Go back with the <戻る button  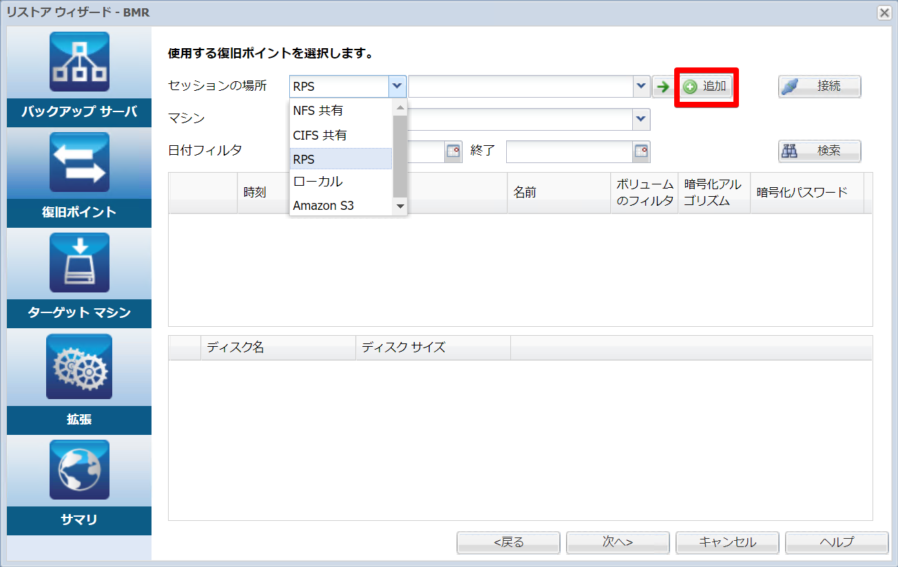click(508, 542)
